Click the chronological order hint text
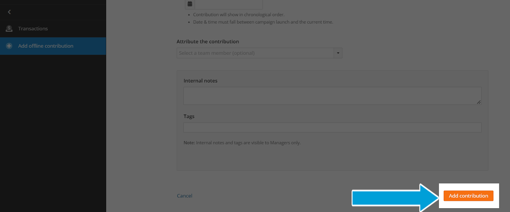 pos(239,15)
